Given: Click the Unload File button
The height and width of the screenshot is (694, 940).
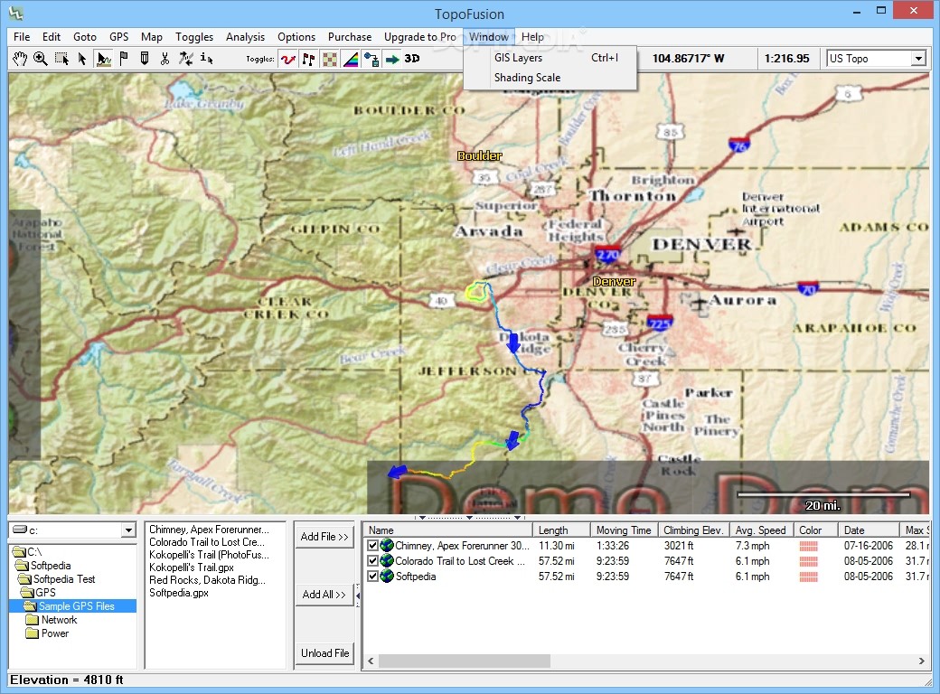Looking at the screenshot, I should click(x=324, y=653).
